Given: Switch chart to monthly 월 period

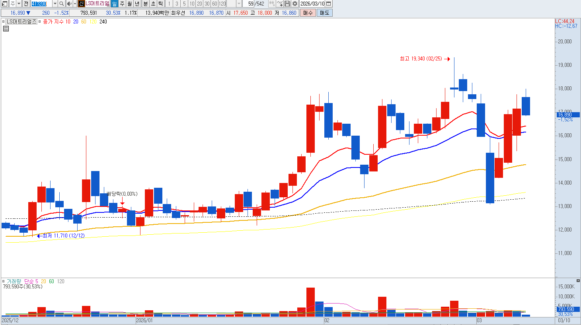Looking at the screenshot, I should click(130, 4).
